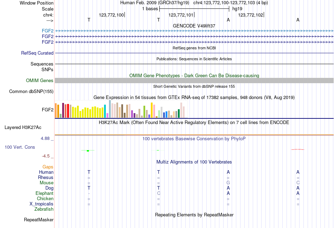Screen dimensions: 334x228
Task: Click Short Genetic Variants dbSNP title
Action: 194,86
